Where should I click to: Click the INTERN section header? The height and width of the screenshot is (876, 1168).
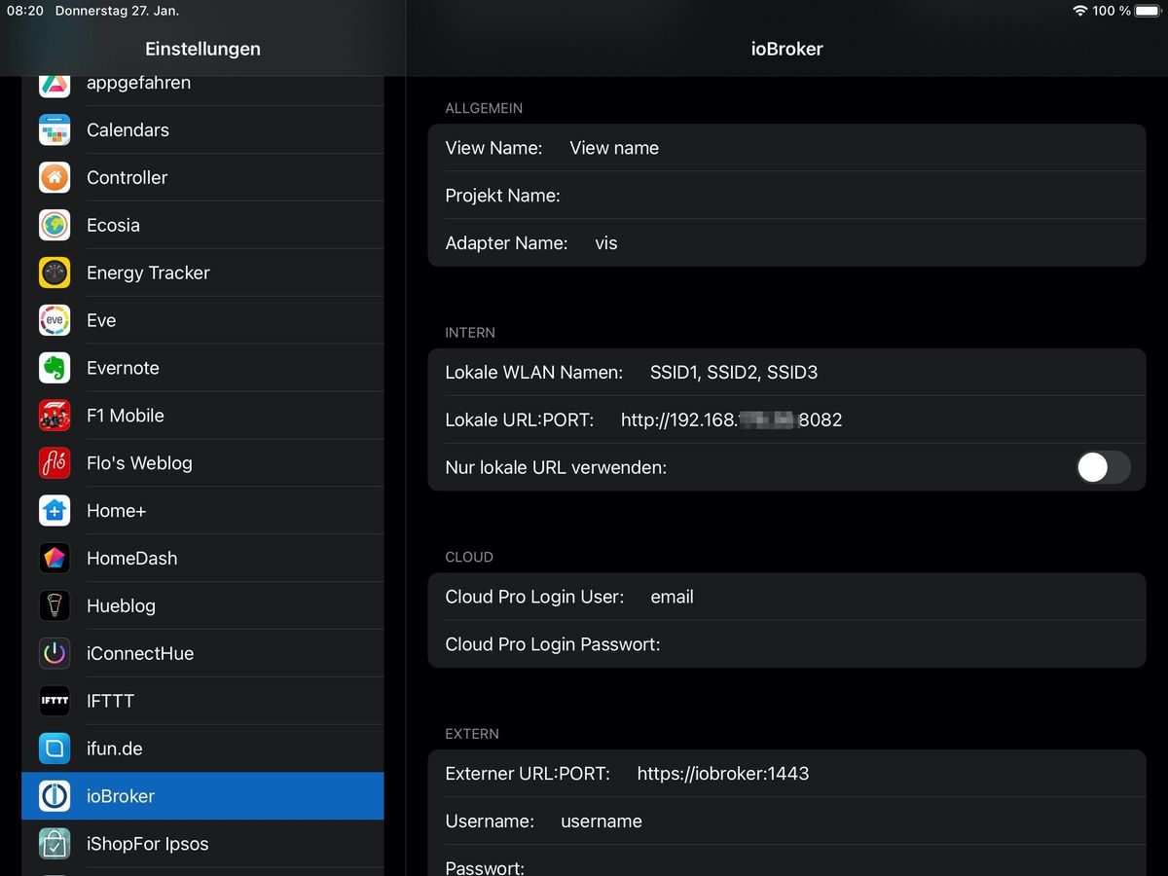tap(470, 333)
